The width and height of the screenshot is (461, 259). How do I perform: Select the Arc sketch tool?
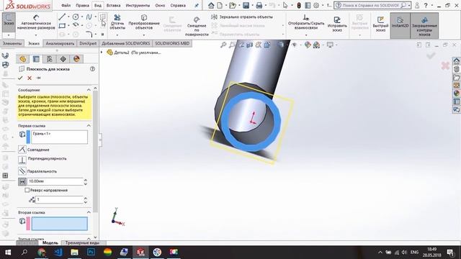(x=76, y=25)
